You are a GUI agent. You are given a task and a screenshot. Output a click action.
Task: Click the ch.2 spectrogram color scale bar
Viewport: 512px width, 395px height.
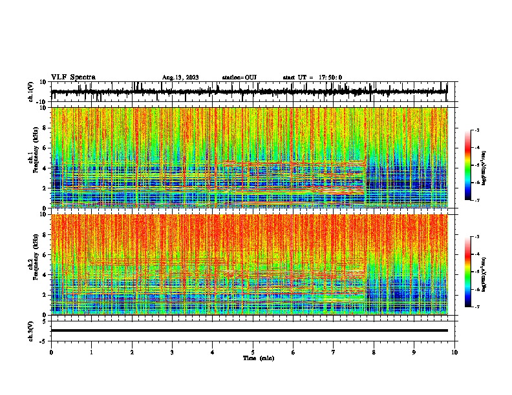[468, 272]
